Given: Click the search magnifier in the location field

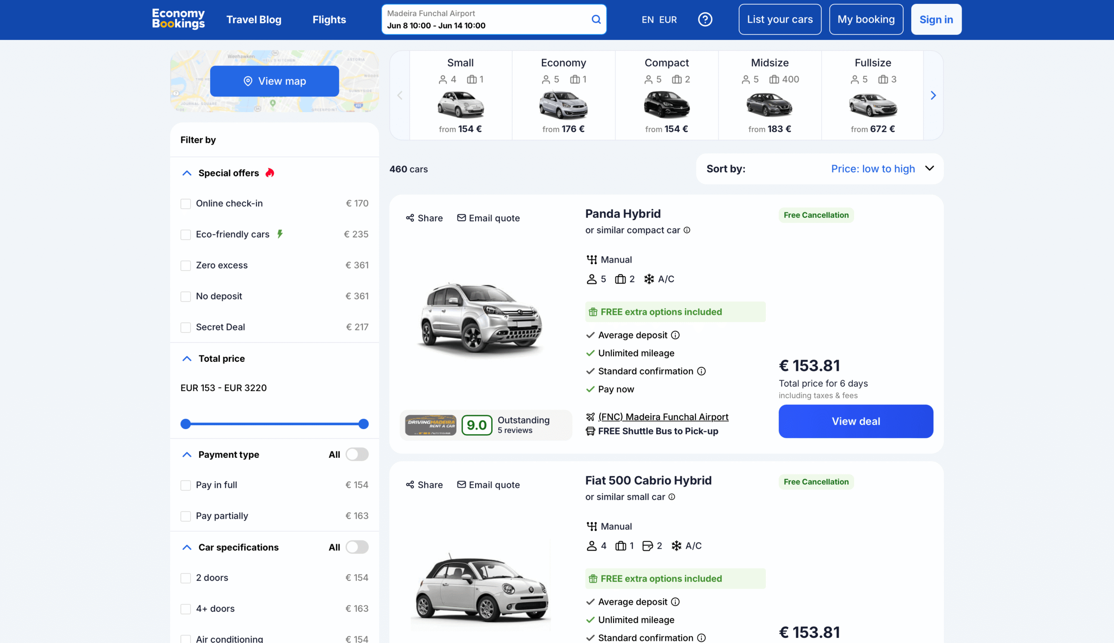Looking at the screenshot, I should pyautogui.click(x=596, y=20).
